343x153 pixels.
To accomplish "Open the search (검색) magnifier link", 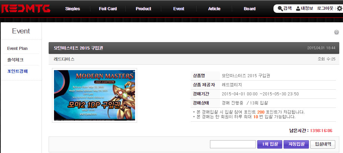I will (x=285, y=8).
